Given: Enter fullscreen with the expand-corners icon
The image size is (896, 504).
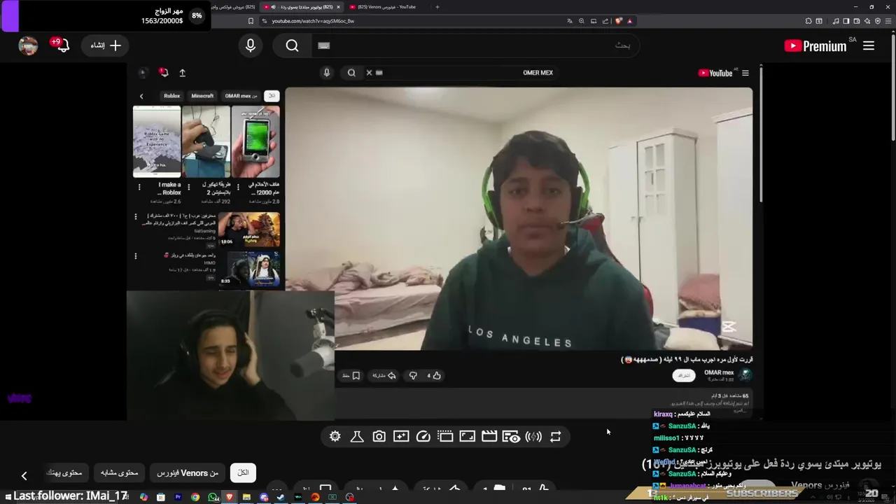Looking at the screenshot, I should pyautogui.click(x=467, y=436).
